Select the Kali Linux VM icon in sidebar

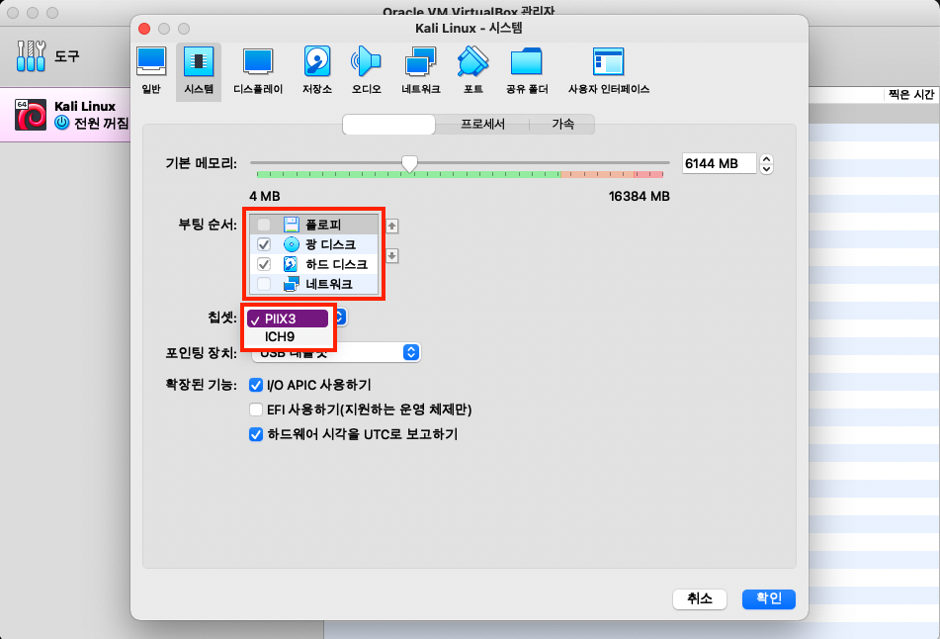[x=30, y=115]
